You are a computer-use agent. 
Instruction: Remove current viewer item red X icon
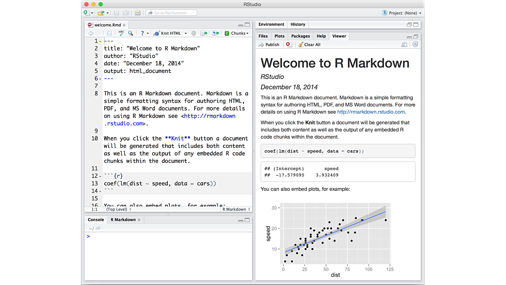point(288,45)
